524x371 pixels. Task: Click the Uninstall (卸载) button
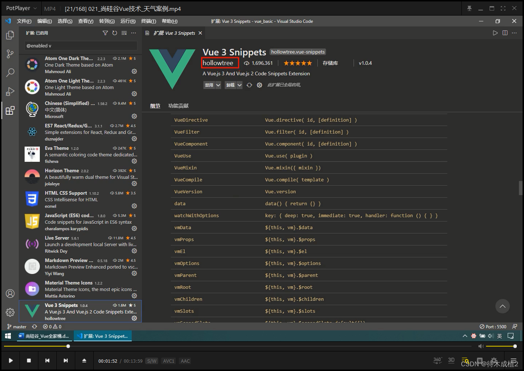coord(231,85)
